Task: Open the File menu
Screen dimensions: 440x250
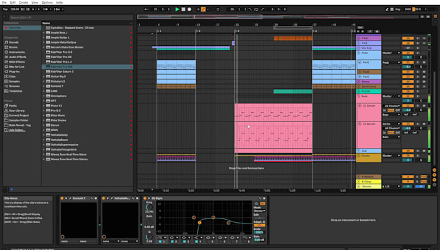Action: pyautogui.click(x=5, y=2)
